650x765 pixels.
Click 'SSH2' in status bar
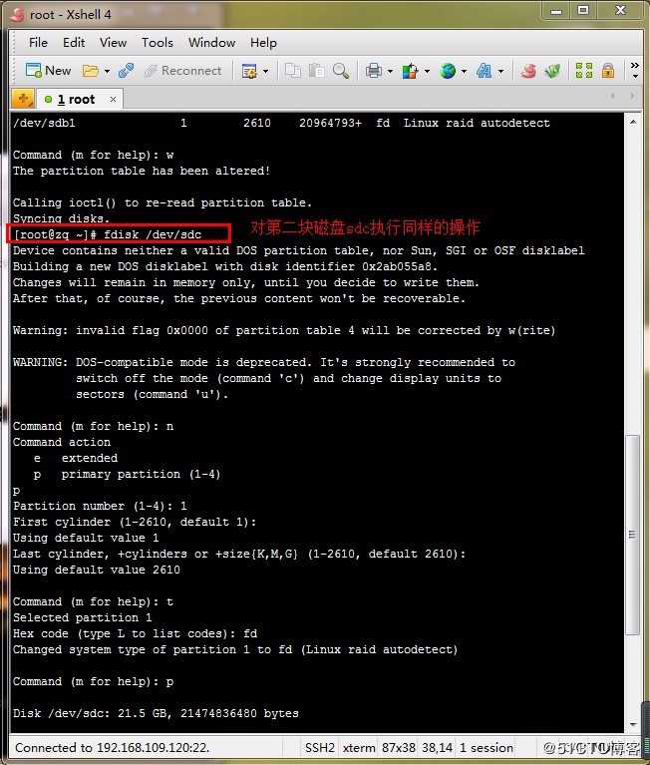tap(320, 747)
